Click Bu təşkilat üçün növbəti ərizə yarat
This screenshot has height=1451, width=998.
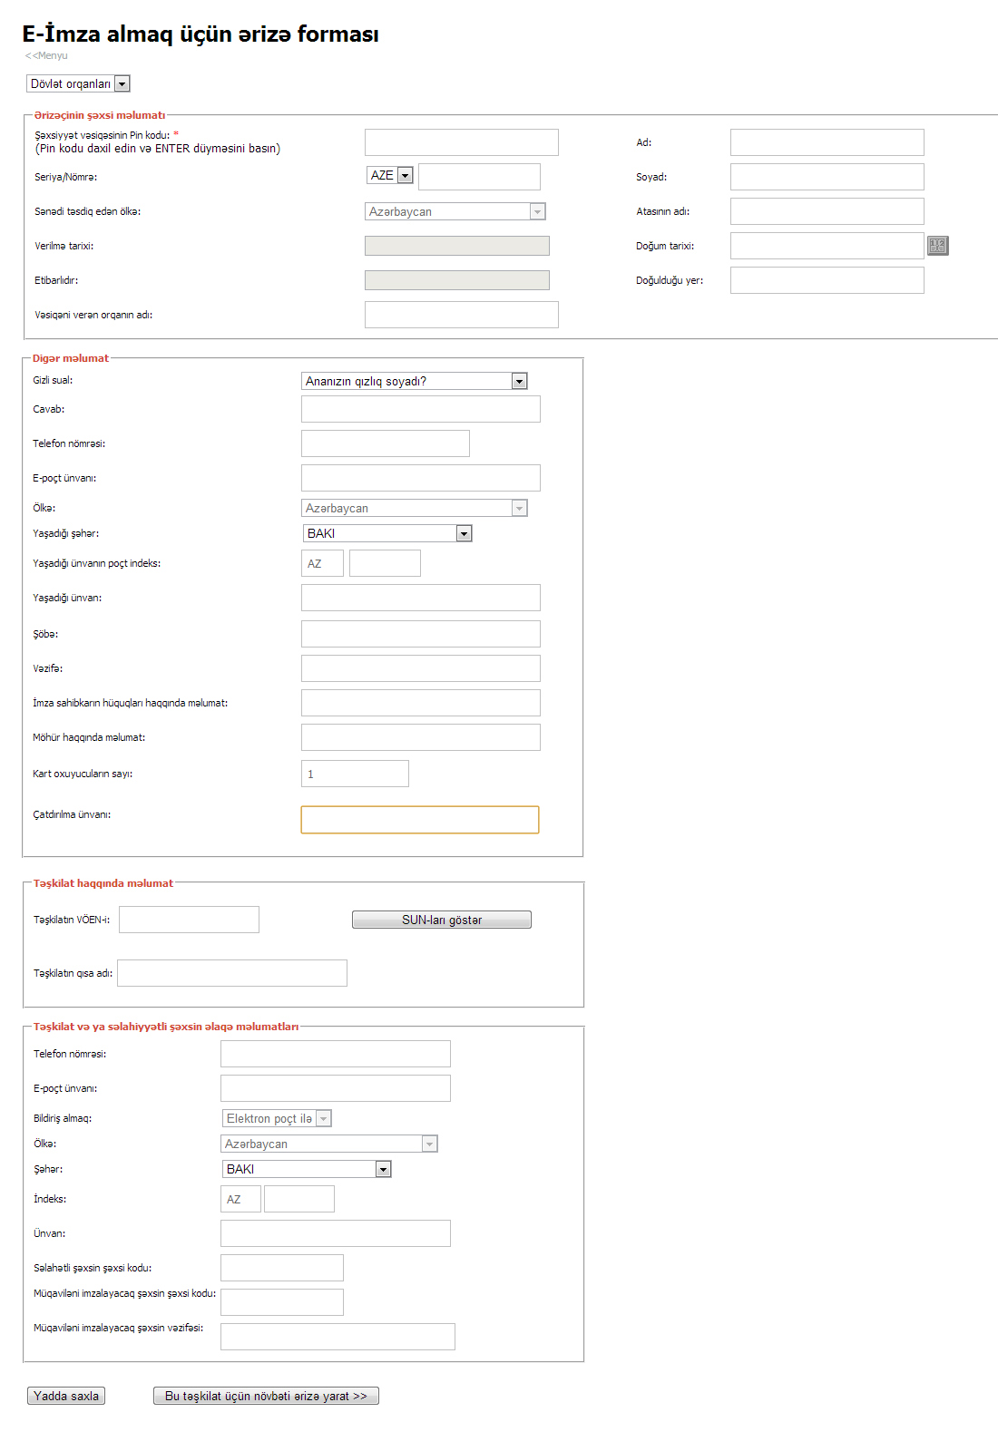pos(266,1396)
